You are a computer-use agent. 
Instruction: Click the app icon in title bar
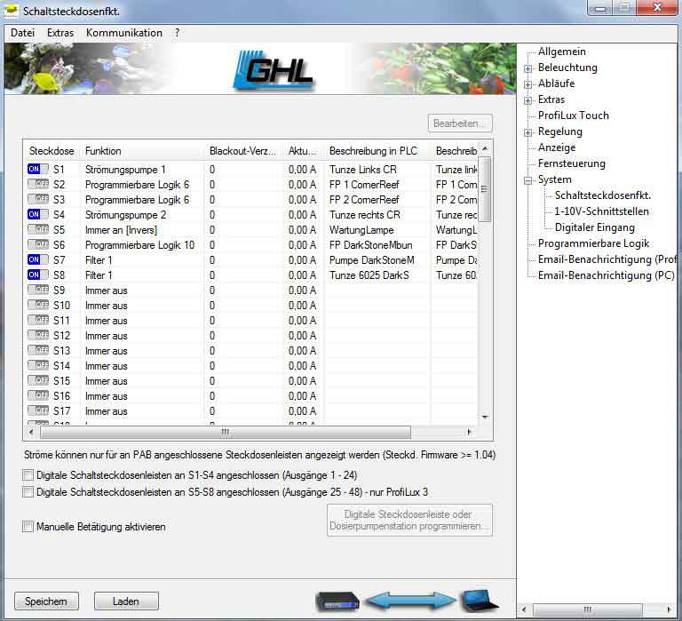click(11, 12)
